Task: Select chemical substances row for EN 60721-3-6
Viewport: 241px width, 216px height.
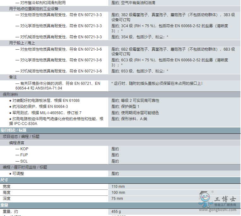Action: pos(59,60)
